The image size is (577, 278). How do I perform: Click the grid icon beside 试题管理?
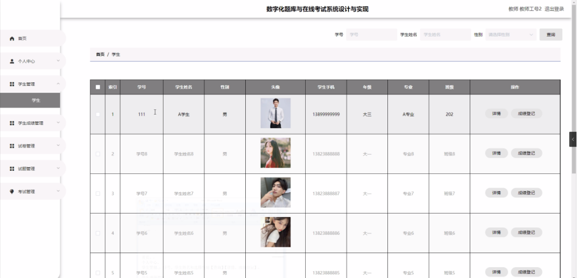(12, 169)
